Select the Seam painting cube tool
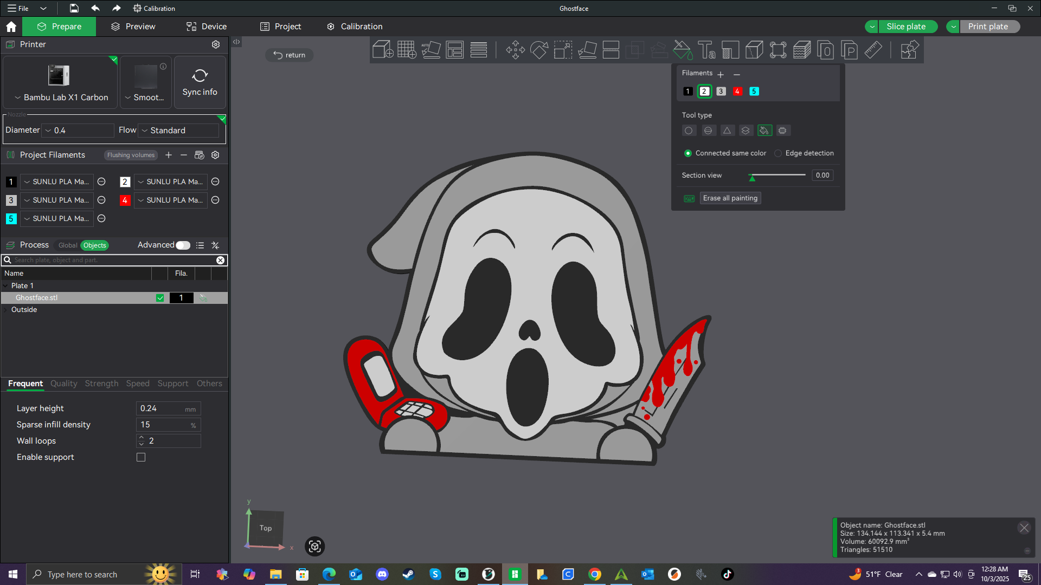This screenshot has width=1041, height=585. 754,50
